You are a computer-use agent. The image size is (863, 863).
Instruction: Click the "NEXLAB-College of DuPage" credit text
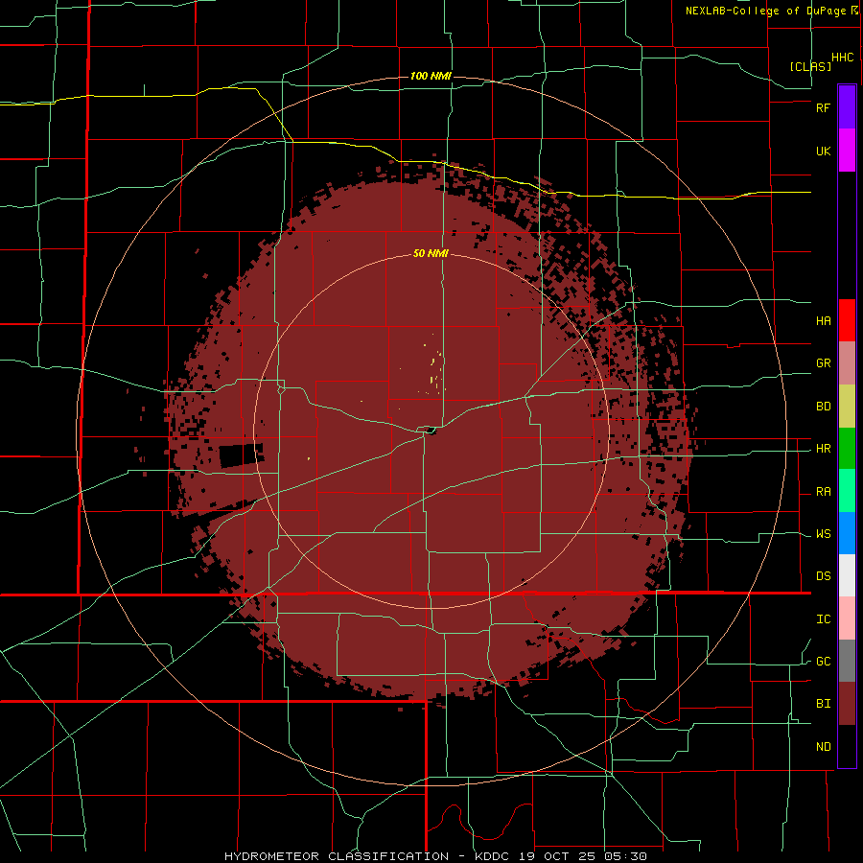(x=765, y=11)
